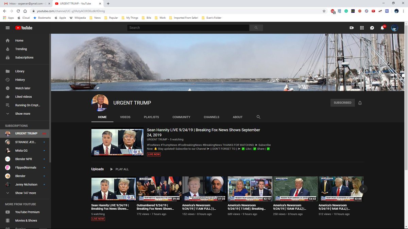Image resolution: width=408 pixels, height=229 pixels.
Task: Open YouTube Premium in sidebar
Action: (25, 212)
